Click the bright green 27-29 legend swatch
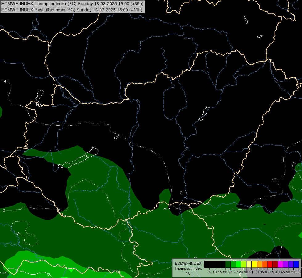Screen dimensions: 302x278 tap(238, 264)
